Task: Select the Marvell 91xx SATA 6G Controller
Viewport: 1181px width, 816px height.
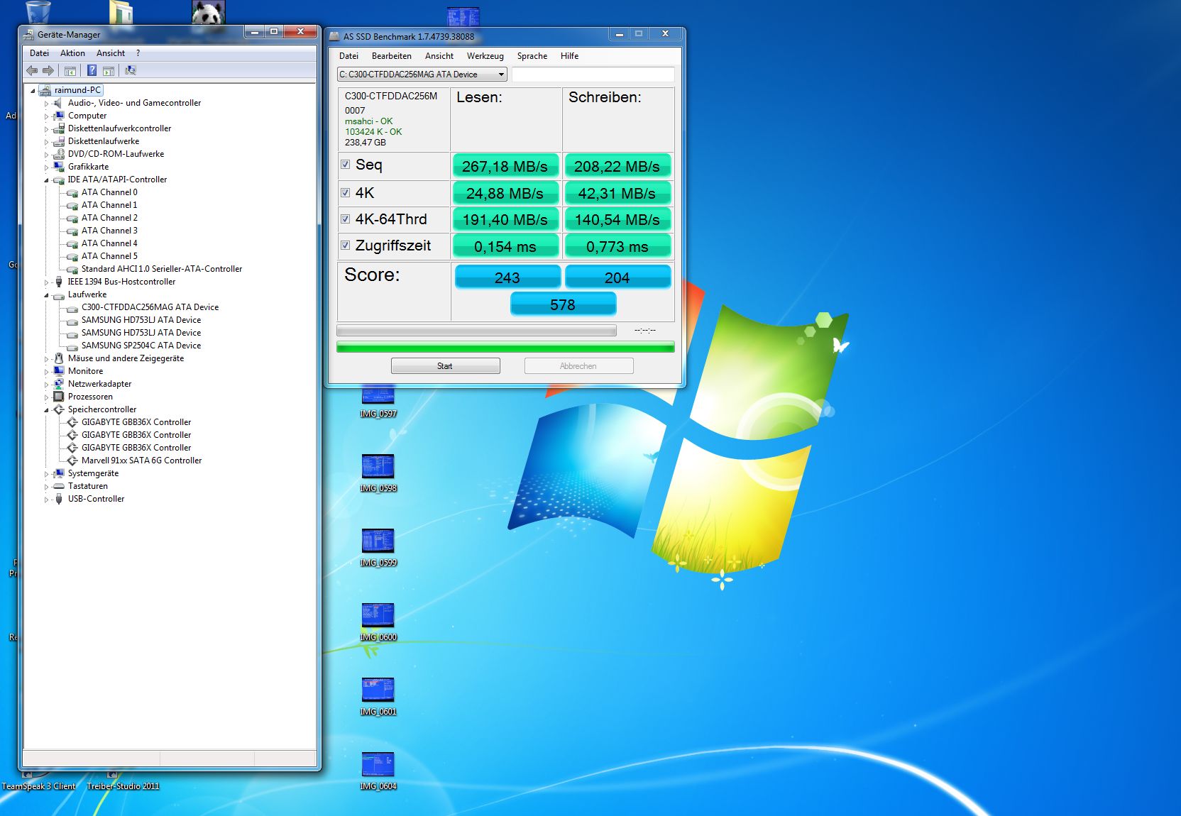Action: (141, 461)
